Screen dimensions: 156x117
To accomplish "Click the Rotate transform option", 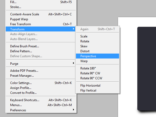I will click(97, 41).
